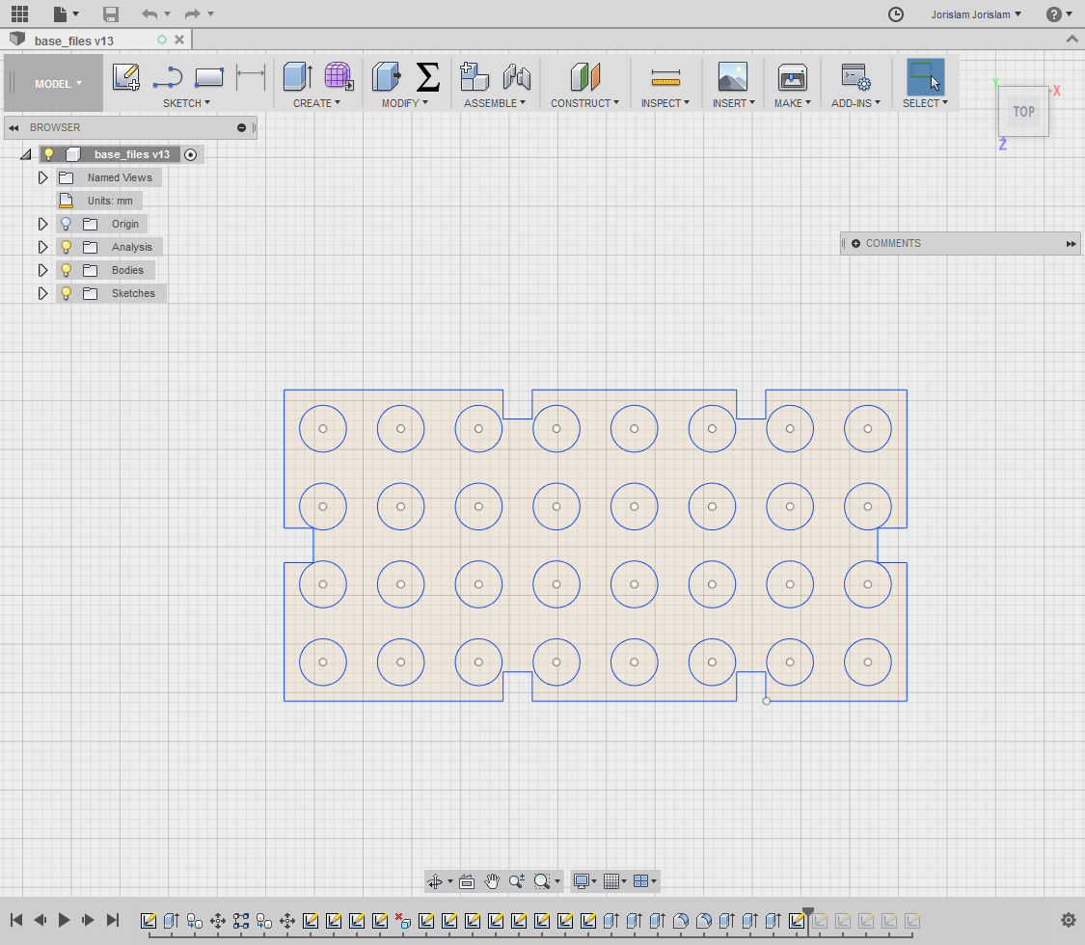Expand the COMMENTS panel
The image size is (1085, 945).
click(1071, 244)
